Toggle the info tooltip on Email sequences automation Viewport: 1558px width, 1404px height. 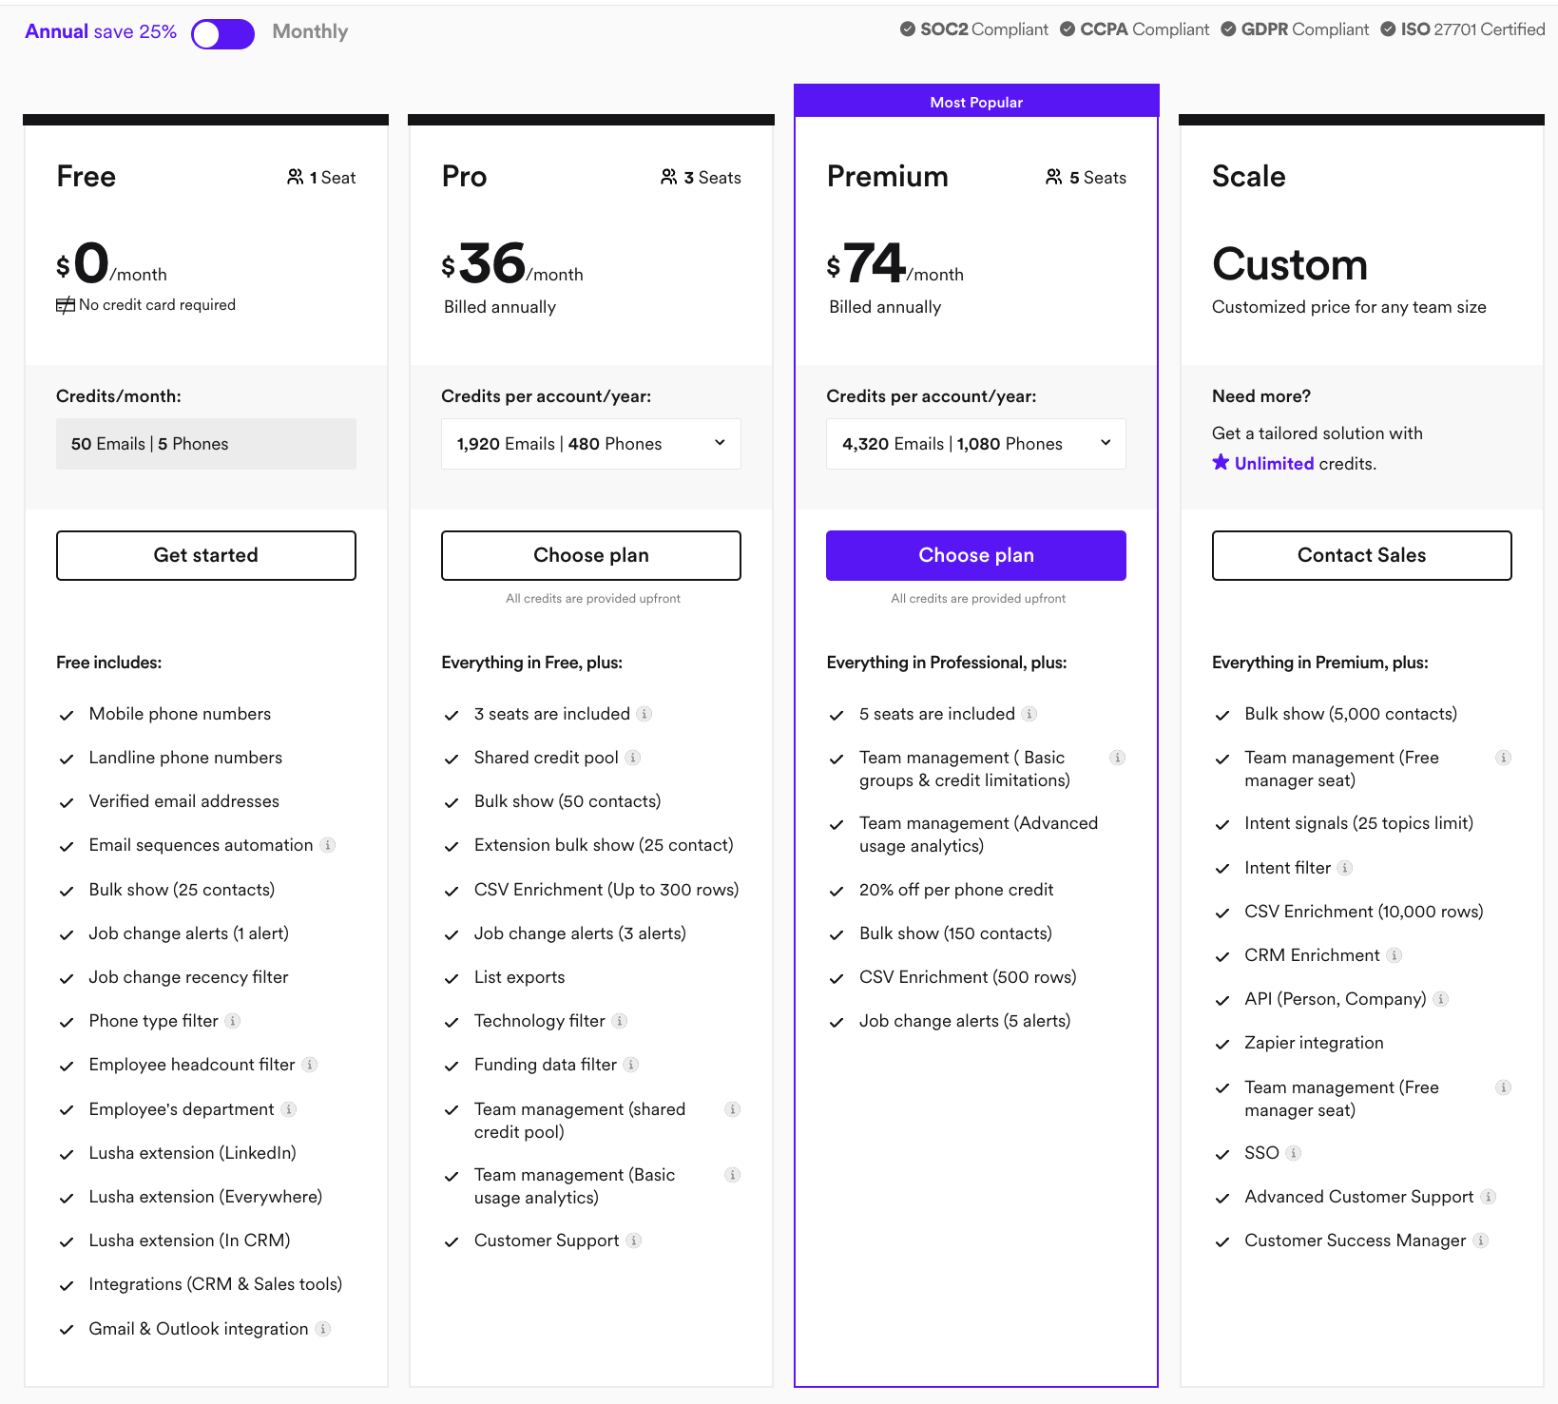(x=327, y=845)
